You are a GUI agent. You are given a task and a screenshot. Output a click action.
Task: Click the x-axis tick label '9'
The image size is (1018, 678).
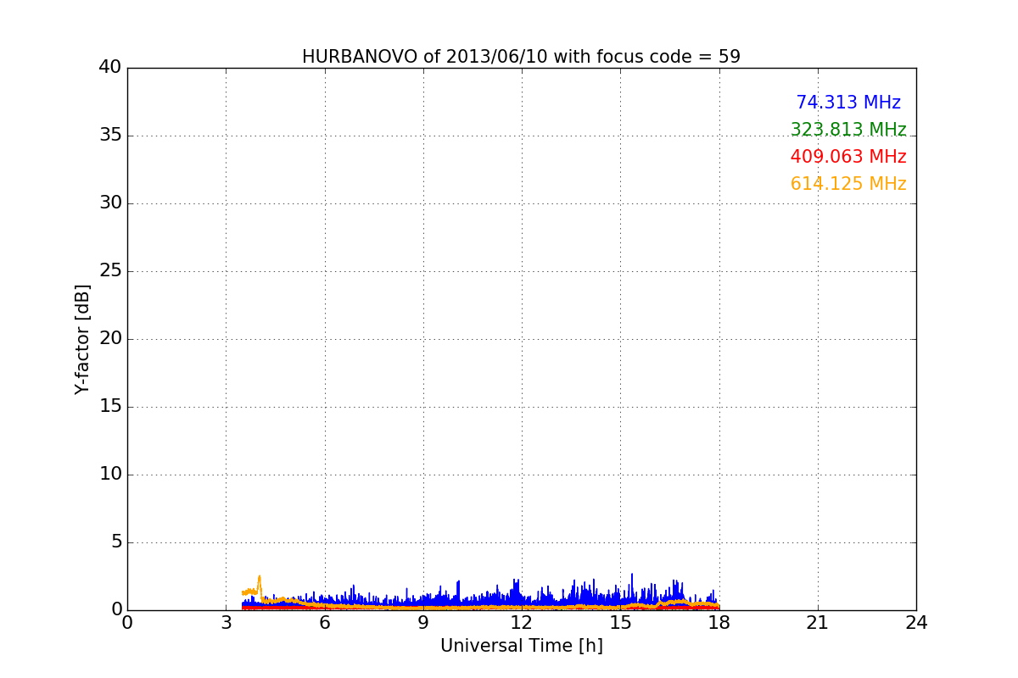(422, 623)
